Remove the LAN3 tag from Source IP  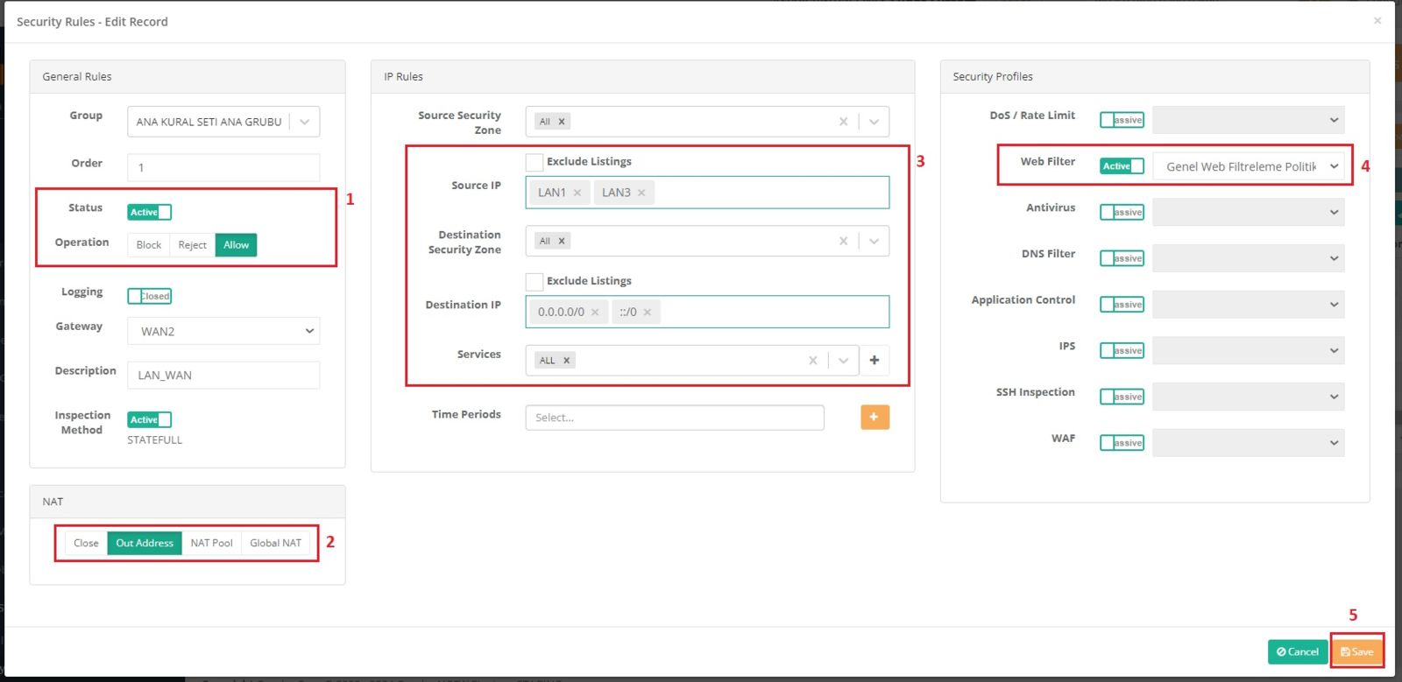click(x=641, y=193)
